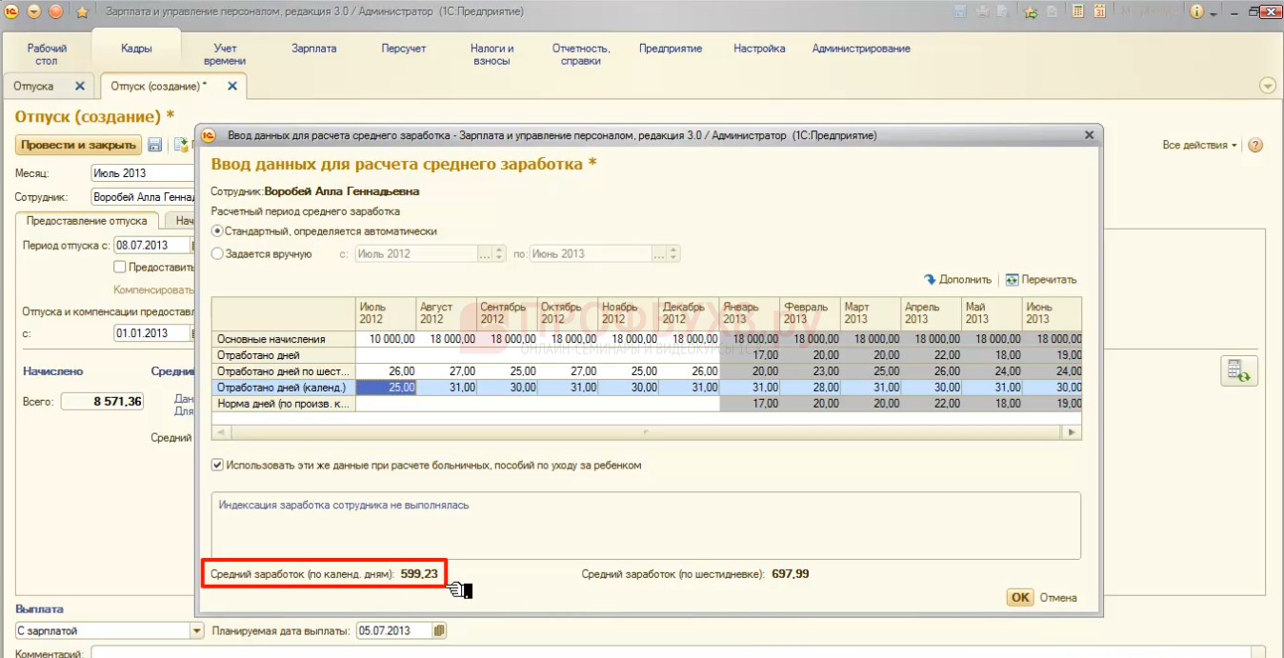Toggle the Использовать эти же данные checkbox
This screenshot has height=658, width=1284.
pyautogui.click(x=218, y=466)
